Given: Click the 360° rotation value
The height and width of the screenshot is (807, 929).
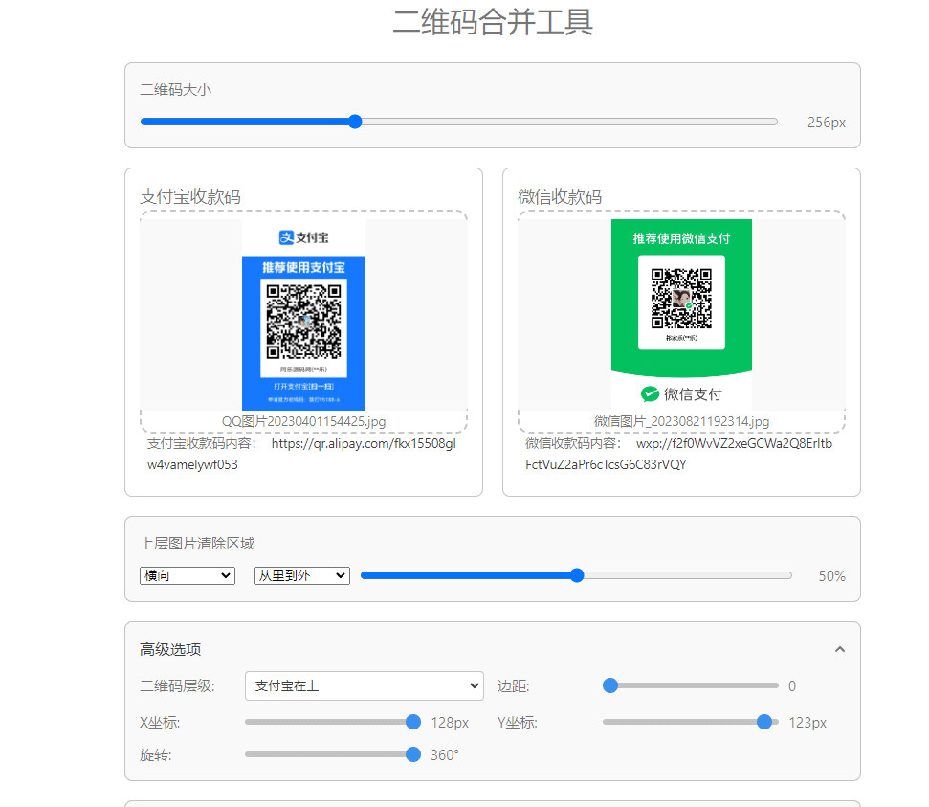Looking at the screenshot, I should [444, 754].
